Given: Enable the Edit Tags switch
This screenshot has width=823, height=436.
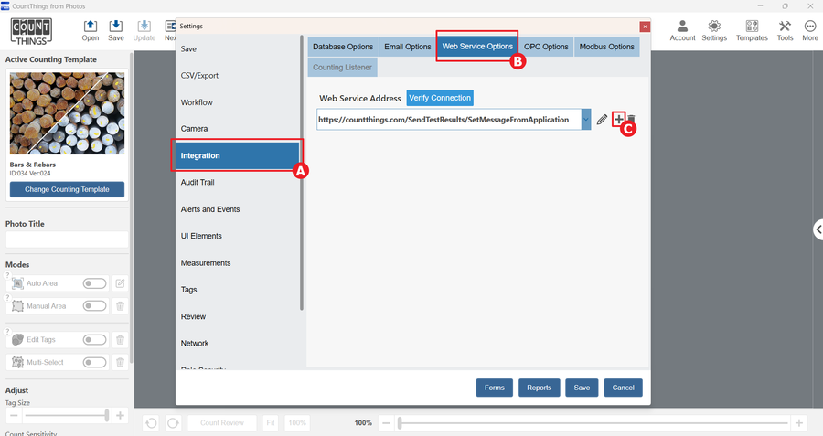Looking at the screenshot, I should [94, 339].
